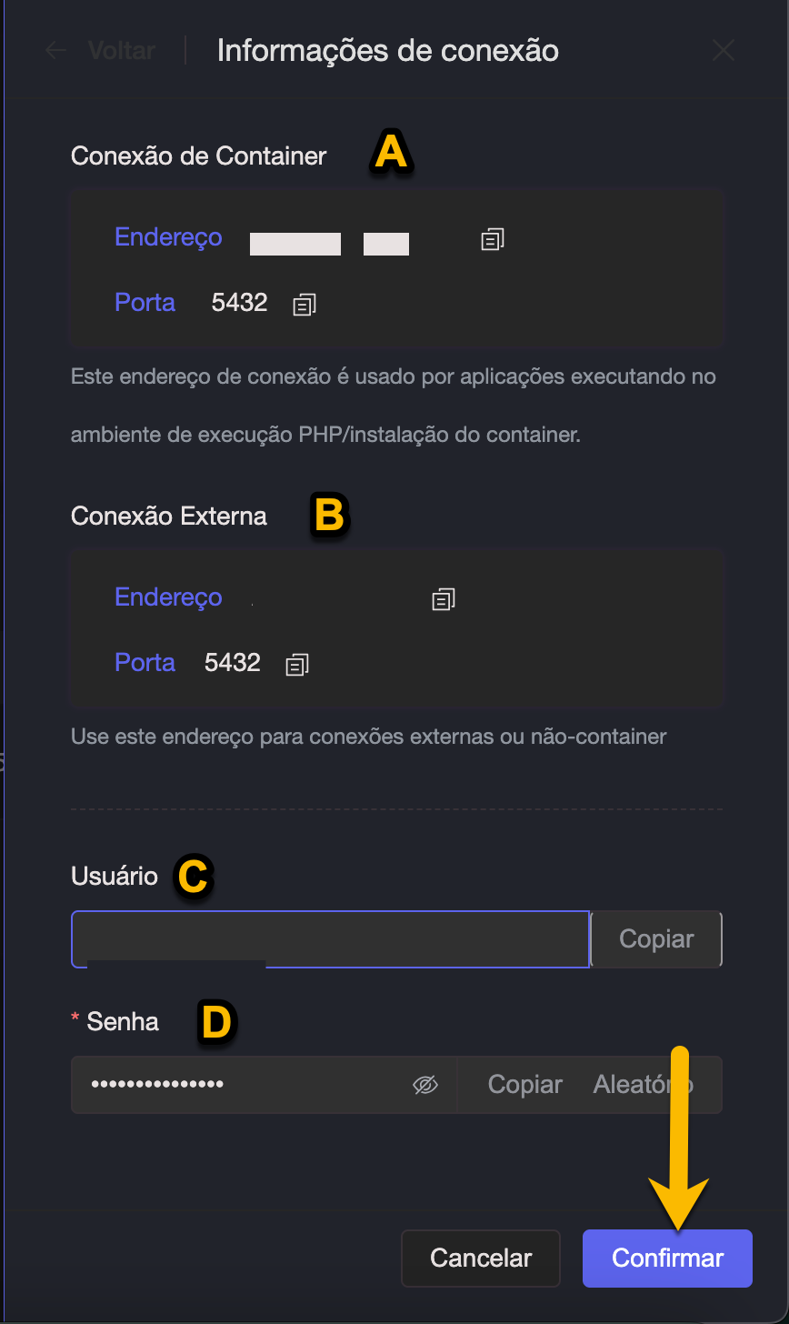
Task: Copy the external connection port
Action: 297,665
